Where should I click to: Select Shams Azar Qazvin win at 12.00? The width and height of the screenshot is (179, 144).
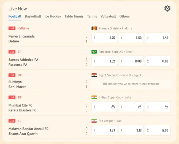point(158,130)
